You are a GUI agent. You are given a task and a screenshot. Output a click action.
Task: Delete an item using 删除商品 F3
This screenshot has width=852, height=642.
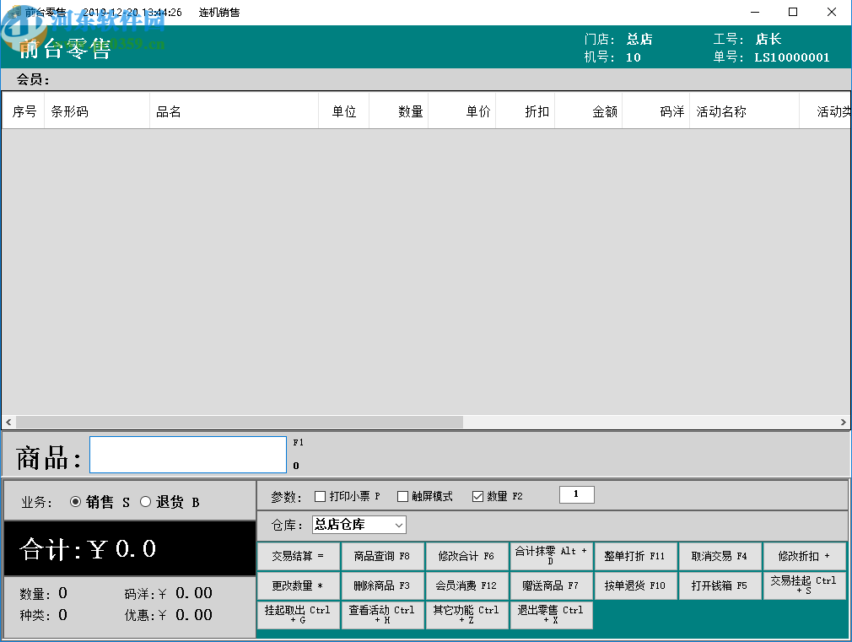[382, 585]
